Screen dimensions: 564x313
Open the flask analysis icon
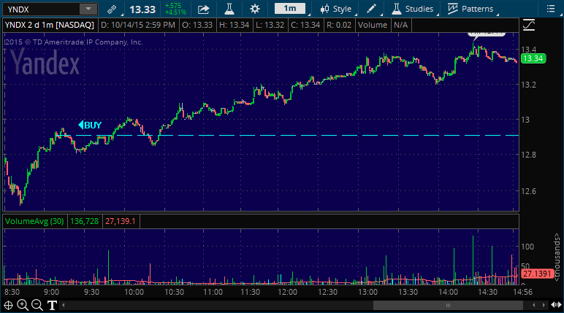(229, 9)
